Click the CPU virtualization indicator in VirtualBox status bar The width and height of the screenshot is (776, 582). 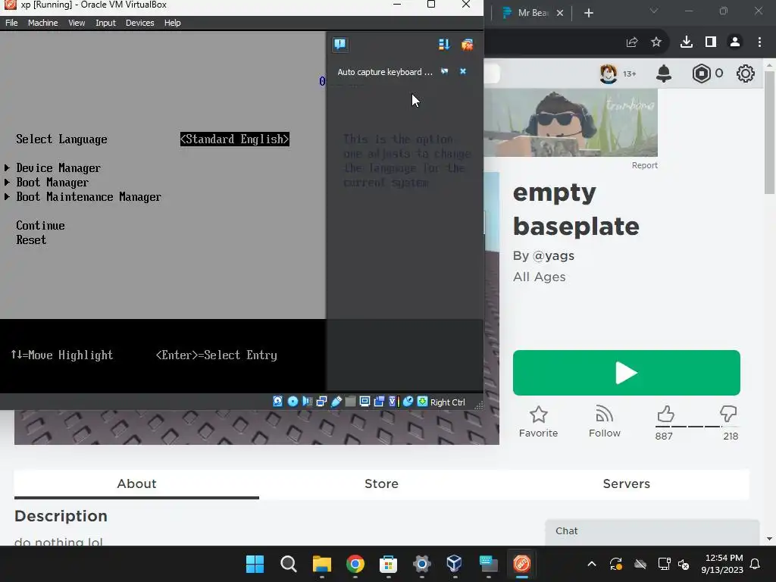coord(393,402)
